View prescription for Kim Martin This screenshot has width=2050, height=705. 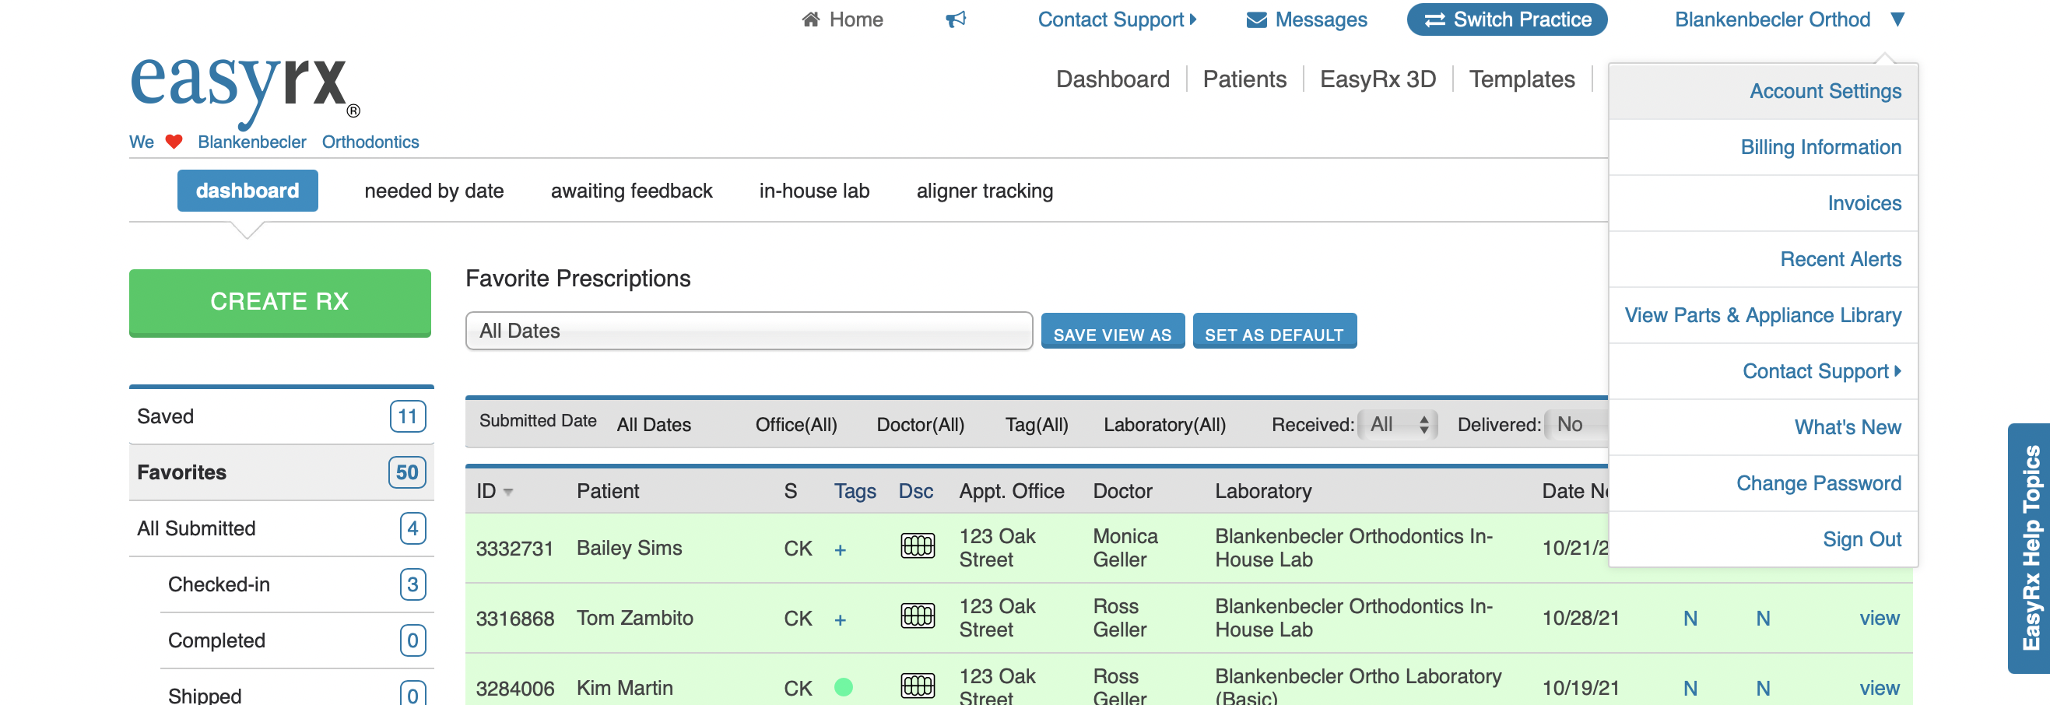(1879, 689)
